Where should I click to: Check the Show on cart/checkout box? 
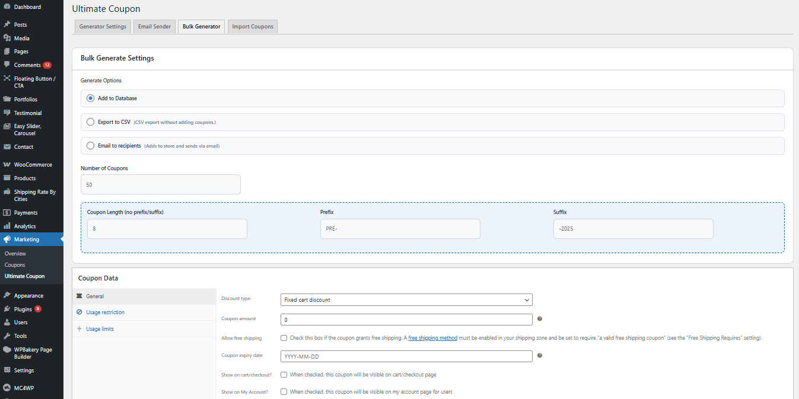click(x=284, y=375)
